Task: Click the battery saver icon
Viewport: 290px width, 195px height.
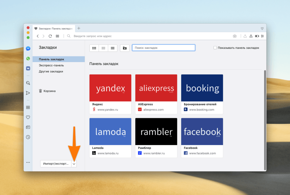Action: 257,36
